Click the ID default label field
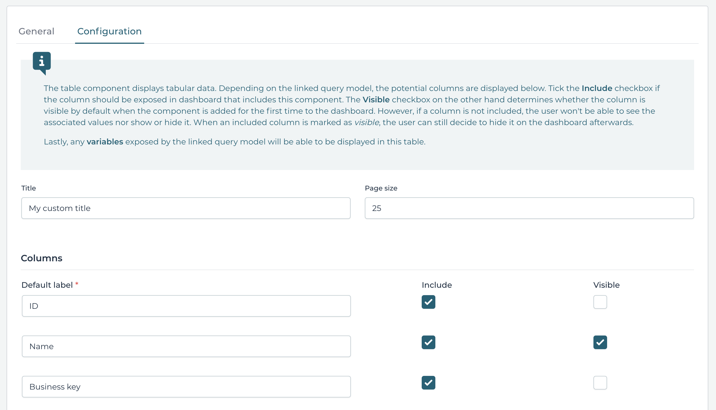 pos(186,306)
